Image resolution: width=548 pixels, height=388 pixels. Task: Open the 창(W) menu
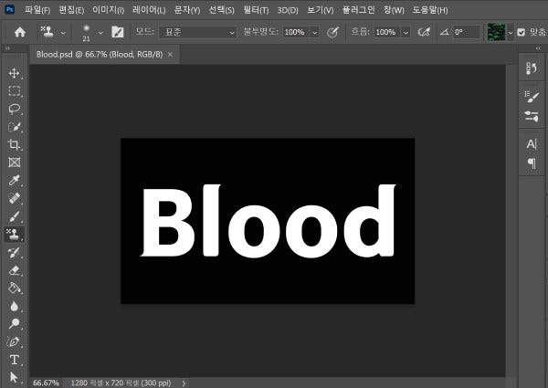pos(394,10)
